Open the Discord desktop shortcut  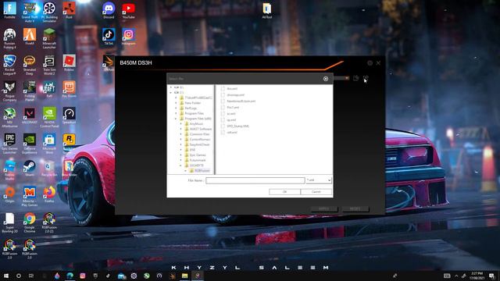coord(109,10)
